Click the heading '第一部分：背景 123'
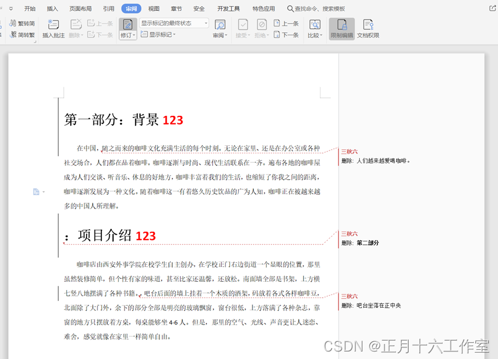 pyautogui.click(x=123, y=120)
